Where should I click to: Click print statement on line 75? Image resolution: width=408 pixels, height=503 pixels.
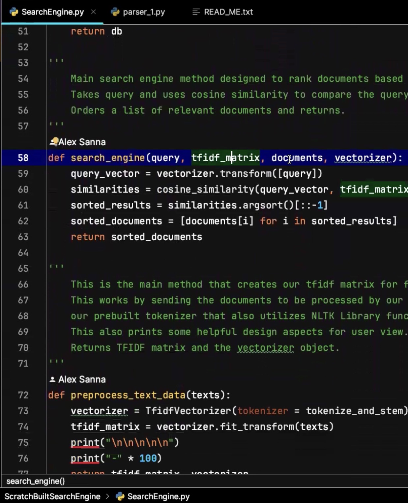point(125,442)
